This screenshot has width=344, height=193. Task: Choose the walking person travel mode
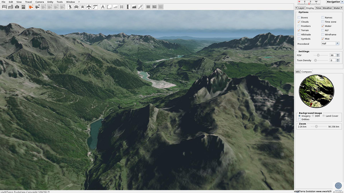pyautogui.click(x=70, y=7)
